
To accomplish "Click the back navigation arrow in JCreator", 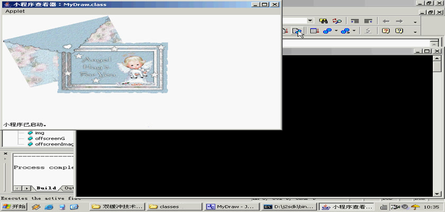I will (x=386, y=21).
